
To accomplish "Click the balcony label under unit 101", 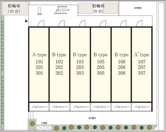I will point(39,107).
